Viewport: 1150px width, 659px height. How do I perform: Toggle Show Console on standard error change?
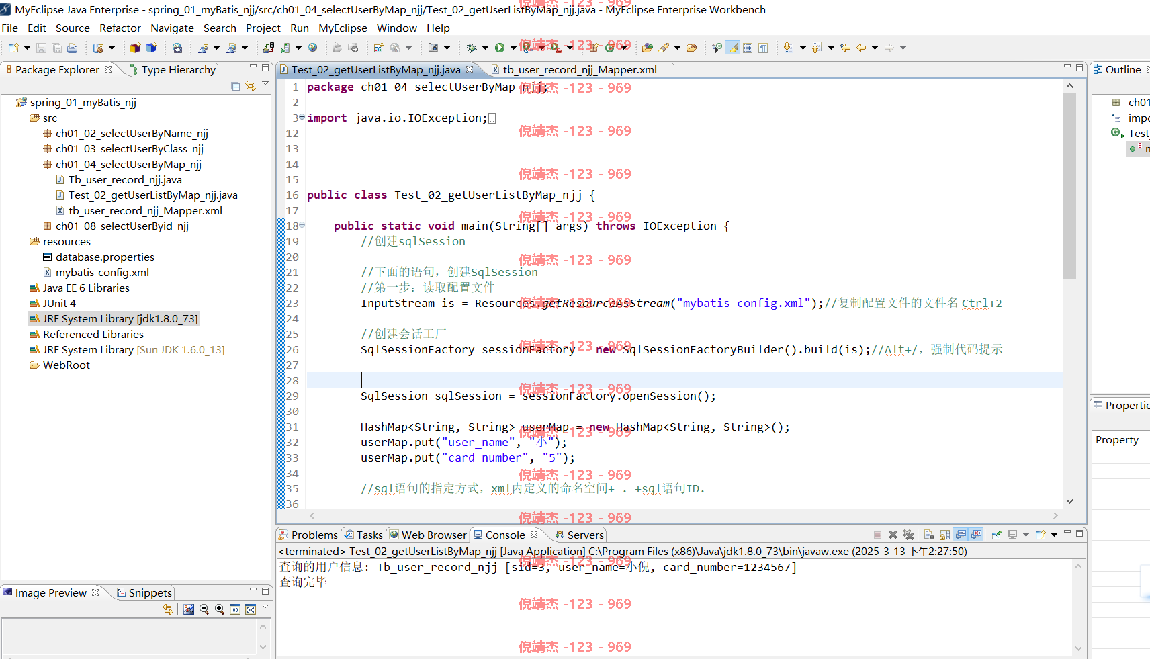click(976, 535)
